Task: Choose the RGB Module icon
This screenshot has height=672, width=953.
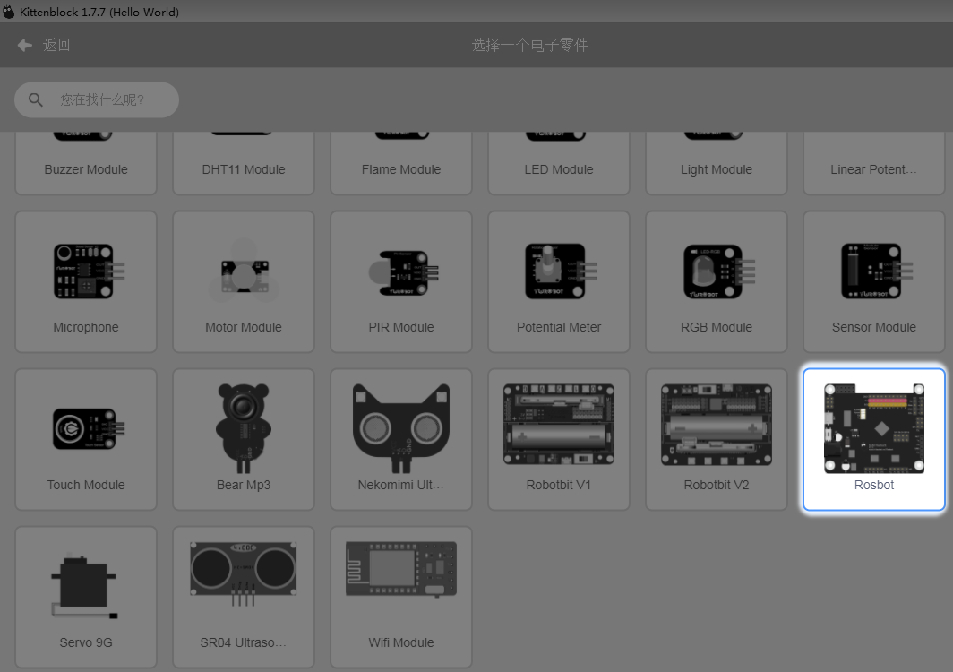Action: point(719,271)
